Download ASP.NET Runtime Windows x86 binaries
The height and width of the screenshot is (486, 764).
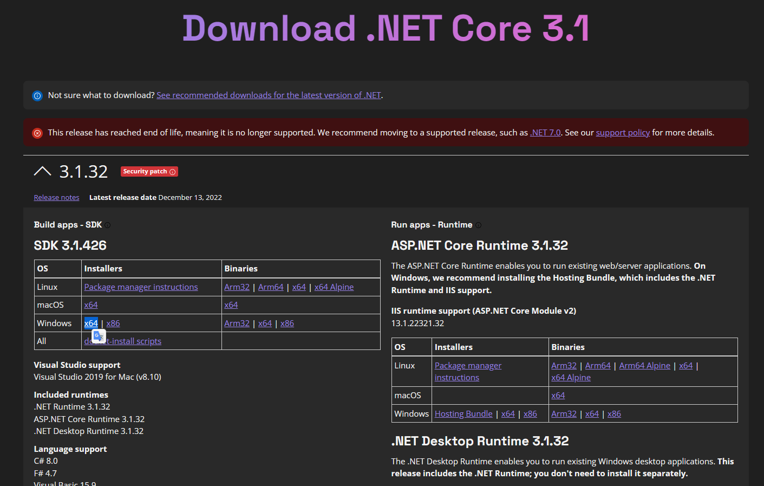tap(614, 414)
